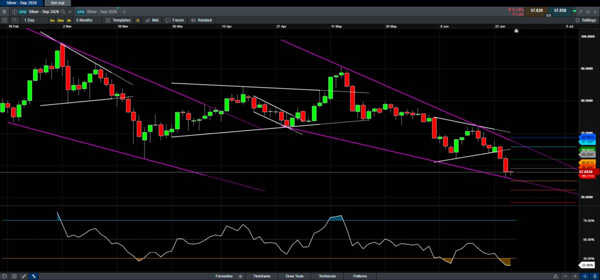Viewport: 600px width, 280px height.
Task: Click the time axis marker near 22 Jun
Action: (x=516, y=30)
